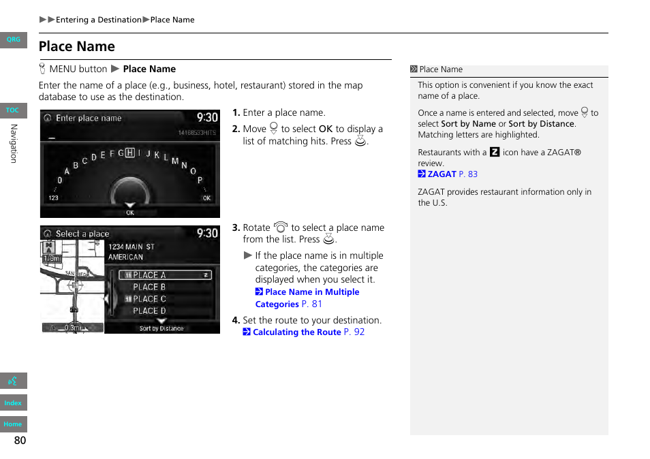Viewport: 650px width, 459px height.
Task: Open Place Name in Multiple Categories link
Action: click(307, 298)
